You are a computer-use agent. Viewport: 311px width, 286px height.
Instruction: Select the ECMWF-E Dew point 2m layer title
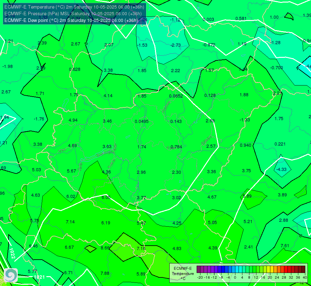pyautogui.click(x=71, y=20)
